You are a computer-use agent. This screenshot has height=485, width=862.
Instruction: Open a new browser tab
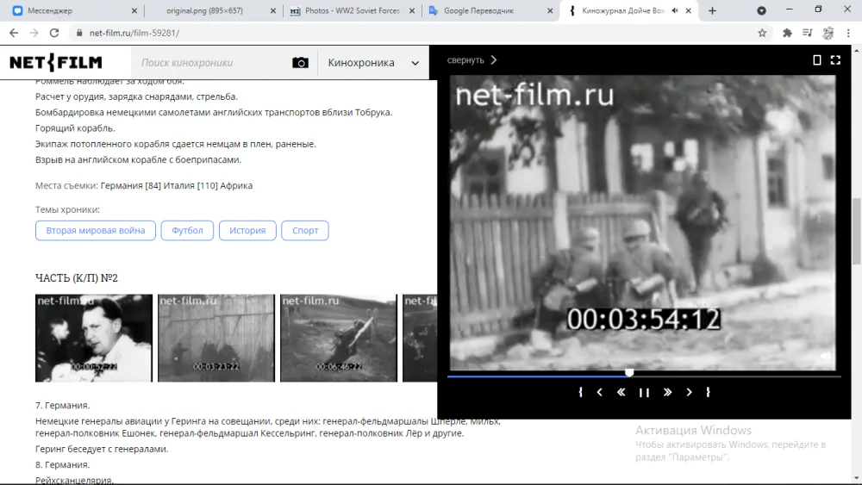tap(712, 11)
